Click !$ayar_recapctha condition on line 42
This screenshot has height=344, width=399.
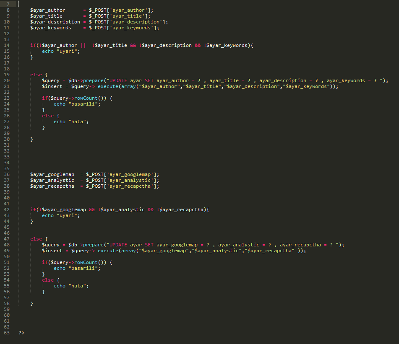point(180,210)
